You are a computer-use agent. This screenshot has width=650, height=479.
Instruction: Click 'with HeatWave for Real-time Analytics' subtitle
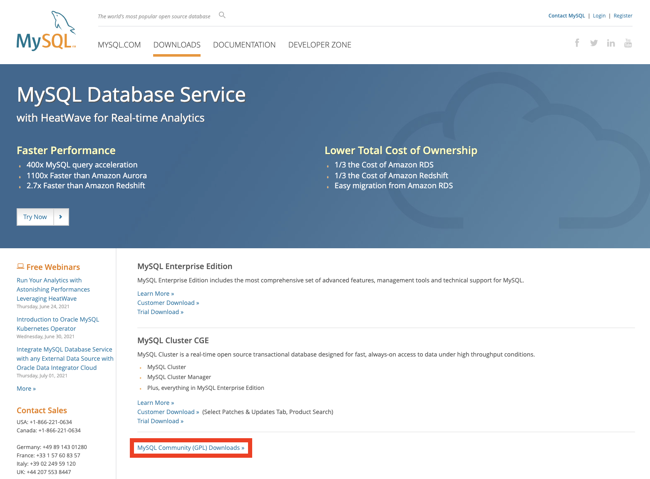pos(111,118)
